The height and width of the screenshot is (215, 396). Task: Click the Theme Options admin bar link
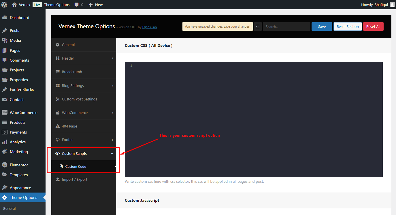(x=57, y=5)
